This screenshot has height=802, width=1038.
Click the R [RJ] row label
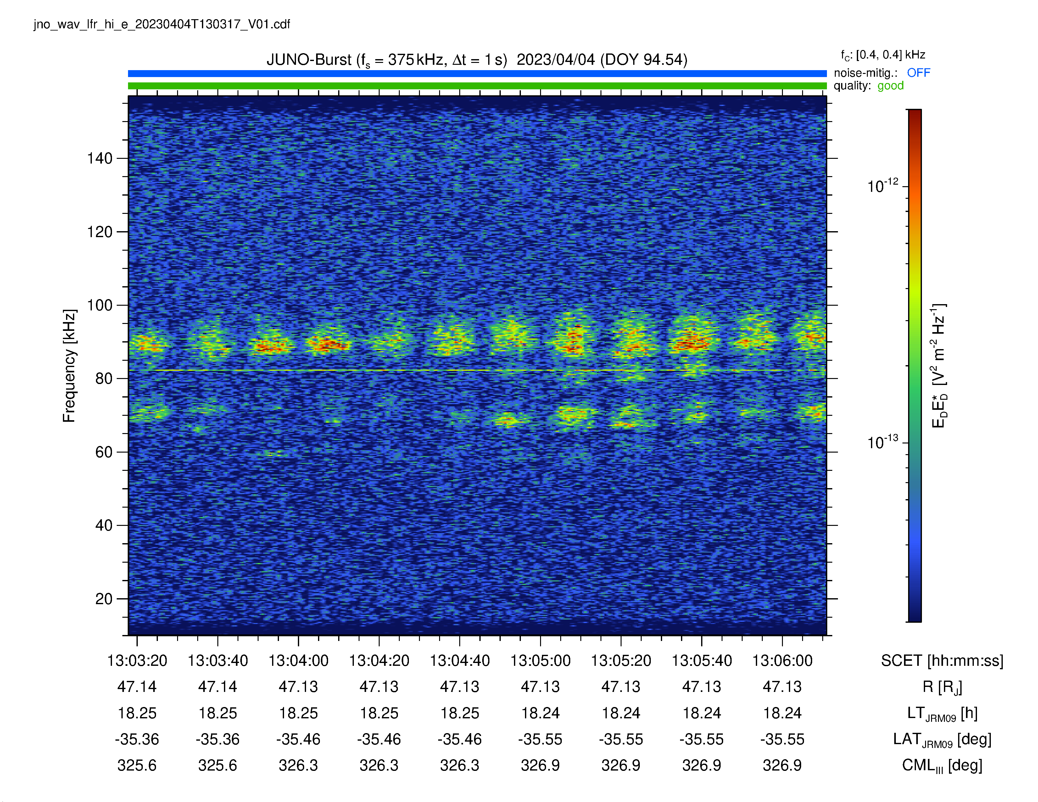tap(942, 687)
